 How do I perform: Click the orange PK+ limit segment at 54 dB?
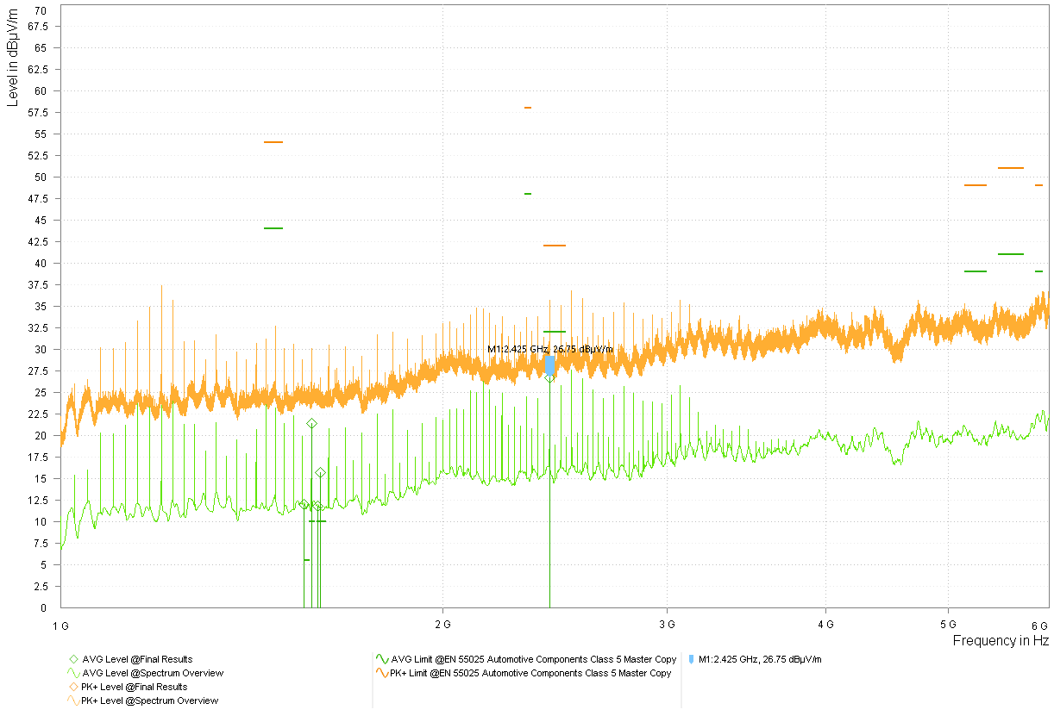tap(273, 142)
